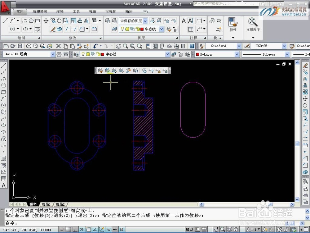Open the 未保存的图层 layer state dropdown

(145, 21)
